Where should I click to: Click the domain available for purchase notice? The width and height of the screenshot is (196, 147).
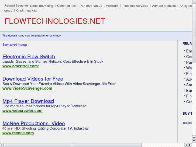[x=32, y=36]
